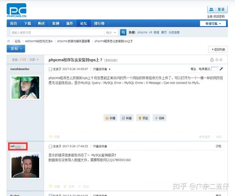Click hot search keyword phpcms
Image resolution: width=235 pixels, height=196 pixels.
[x=142, y=32]
